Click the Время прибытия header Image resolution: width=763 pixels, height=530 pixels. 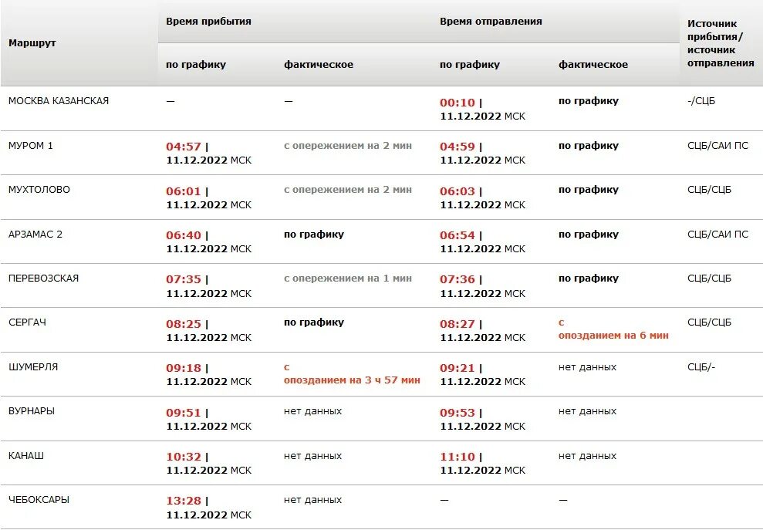tap(208, 22)
